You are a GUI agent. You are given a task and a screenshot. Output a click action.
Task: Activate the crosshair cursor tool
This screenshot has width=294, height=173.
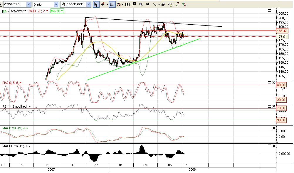click(103, 4)
